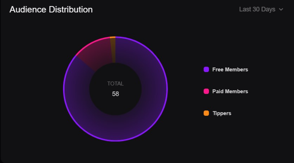Image resolution: width=294 pixels, height=163 pixels.
Task: Toggle the Free Members legend label
Action: click(230, 69)
